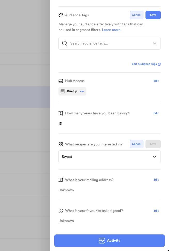
Task: Cancel editing Audience Tags
Action: click(136, 15)
